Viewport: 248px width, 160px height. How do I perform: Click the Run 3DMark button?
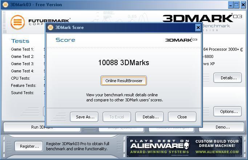pos(42,127)
